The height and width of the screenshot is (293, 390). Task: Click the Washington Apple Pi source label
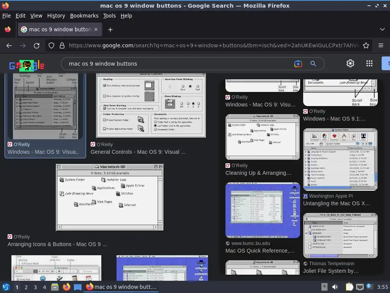click(x=331, y=196)
